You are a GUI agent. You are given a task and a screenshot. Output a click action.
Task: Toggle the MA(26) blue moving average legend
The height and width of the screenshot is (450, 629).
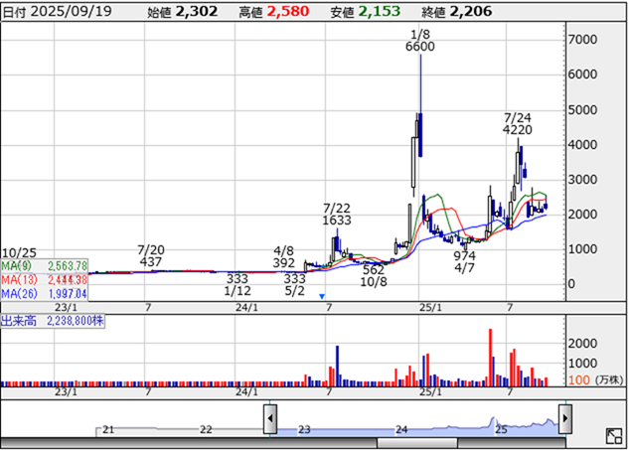pyautogui.click(x=45, y=294)
